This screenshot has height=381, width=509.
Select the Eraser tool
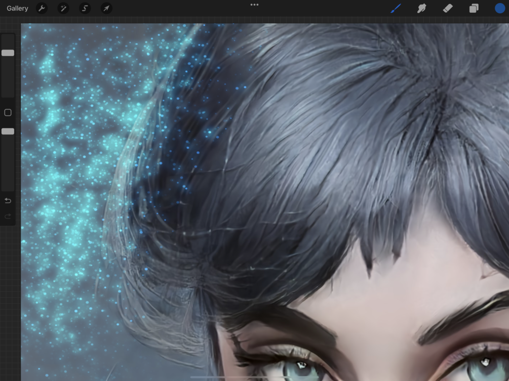tap(448, 8)
